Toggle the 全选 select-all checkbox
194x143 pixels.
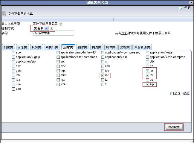(x=172, y=94)
